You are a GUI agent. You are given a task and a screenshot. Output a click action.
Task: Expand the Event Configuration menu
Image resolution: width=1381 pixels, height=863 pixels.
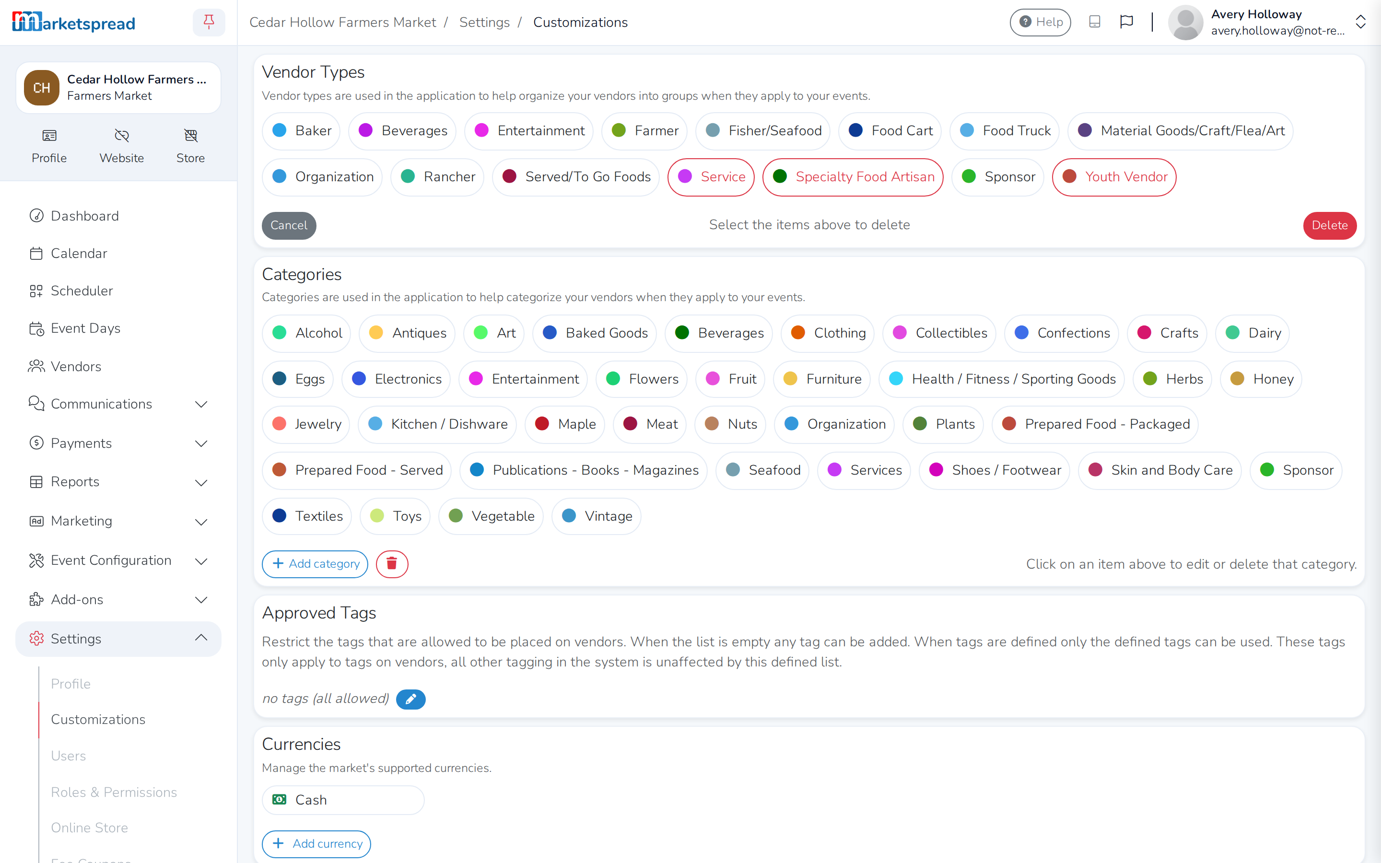[x=118, y=560]
